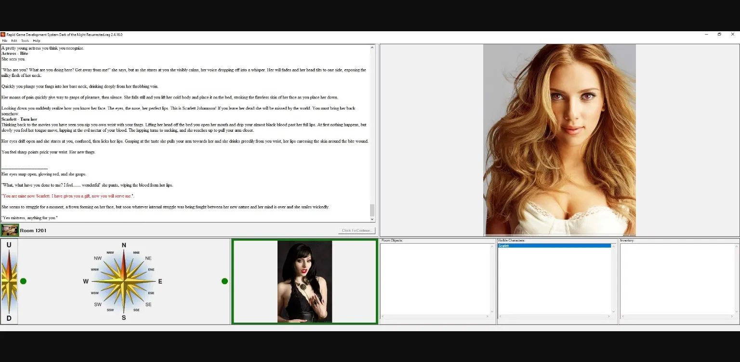Screen dimensions: 740x362
Task: Click the large character image on right
Action: (x=559, y=139)
